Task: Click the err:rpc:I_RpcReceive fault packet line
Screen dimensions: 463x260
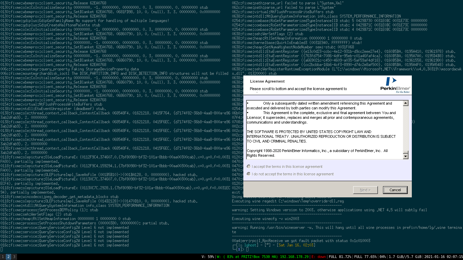Action: point(301,241)
